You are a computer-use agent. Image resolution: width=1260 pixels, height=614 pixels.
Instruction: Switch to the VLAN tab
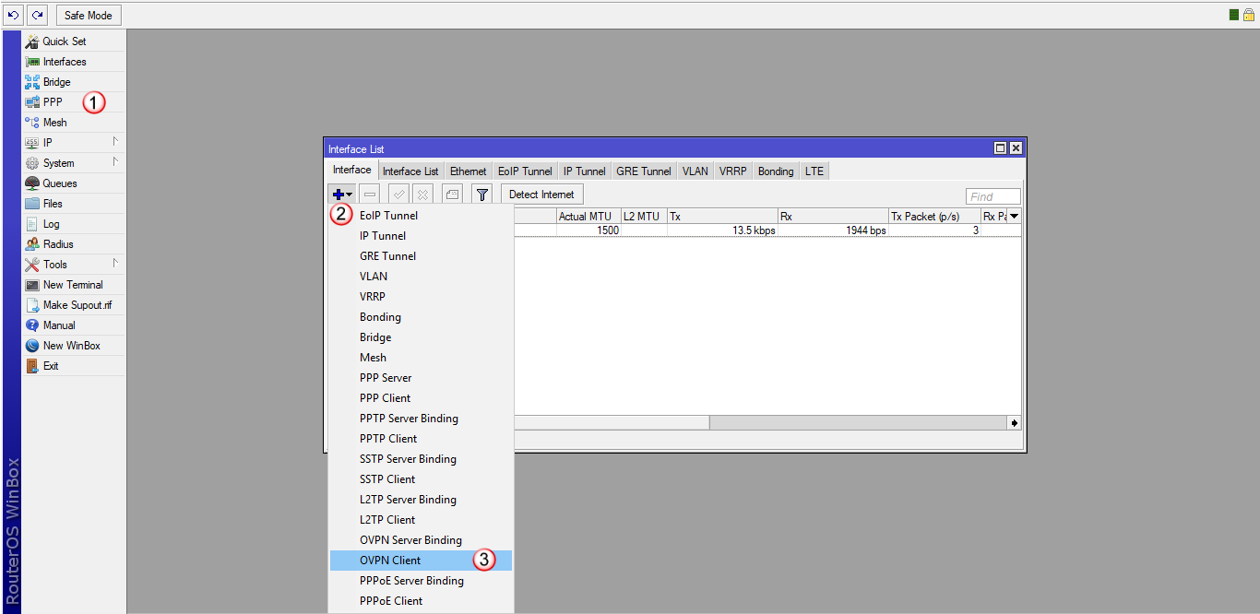695,171
